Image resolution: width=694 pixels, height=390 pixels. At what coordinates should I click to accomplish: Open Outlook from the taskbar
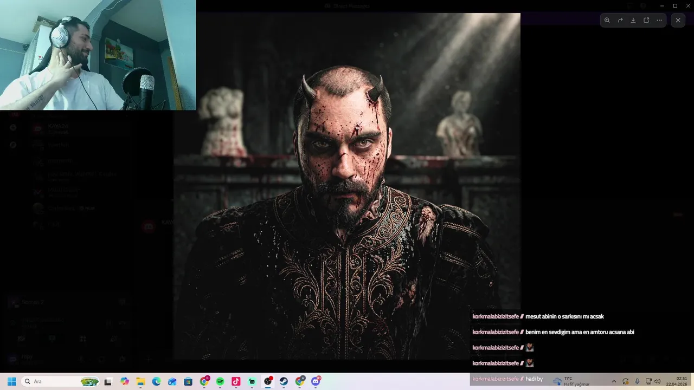pos(172,381)
